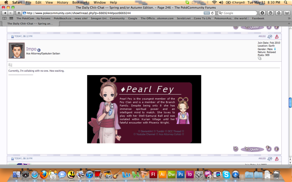The width and height of the screenshot is (292, 182).
Task: Launch Dreamweaver from the Dock
Action: tap(171, 175)
